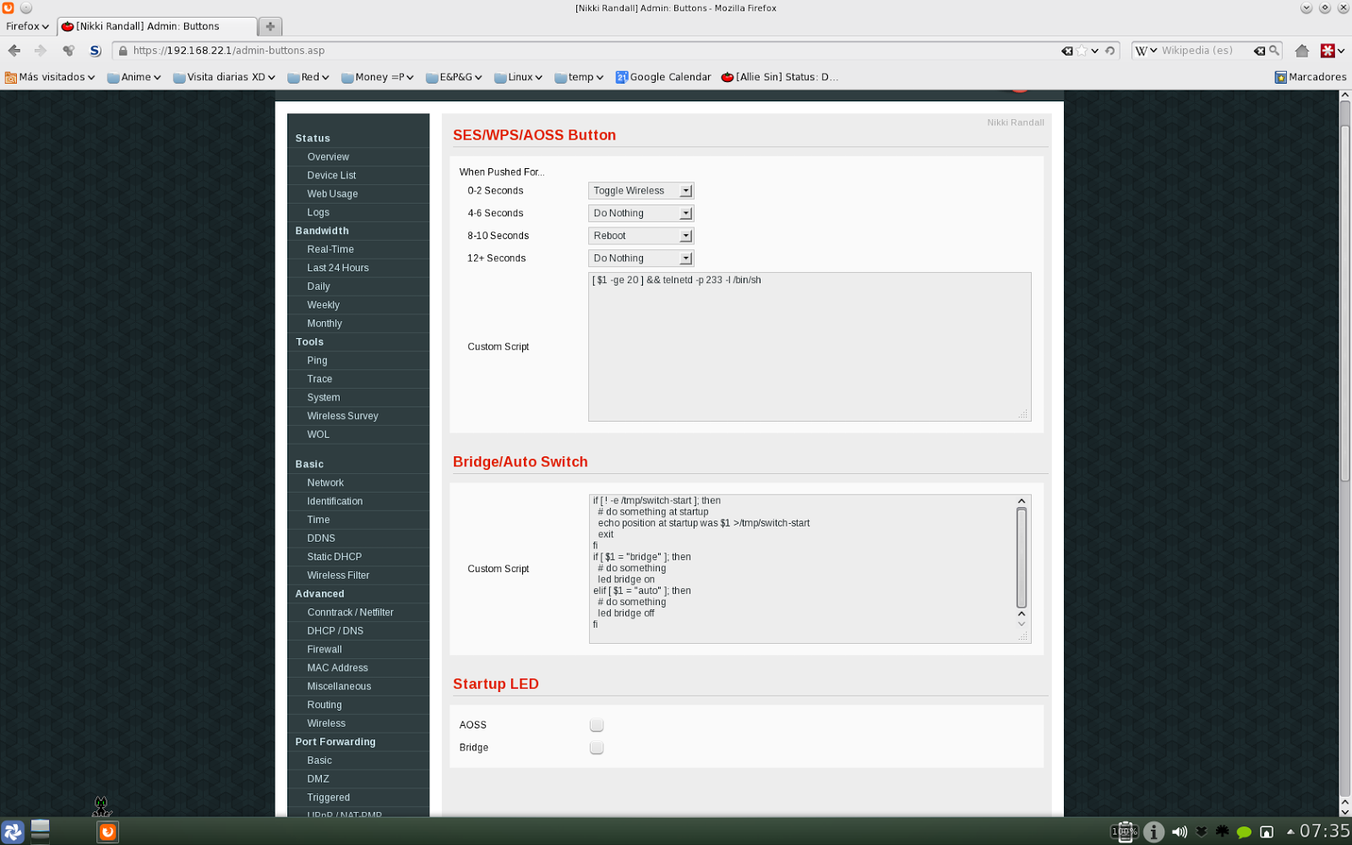Click the 07:35 clock
The height and width of the screenshot is (845, 1352).
pos(1324,831)
